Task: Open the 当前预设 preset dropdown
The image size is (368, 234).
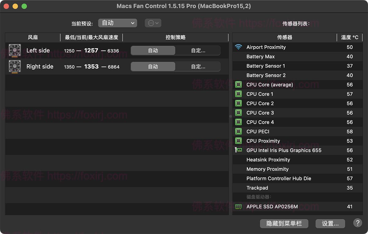Action: (x=117, y=23)
